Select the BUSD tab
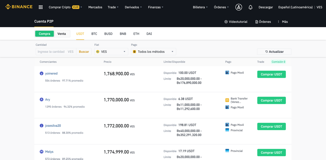326x160 pixels. pos(108,34)
